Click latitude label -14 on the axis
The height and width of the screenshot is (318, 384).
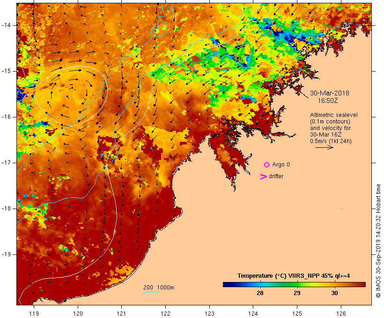[x=6, y=25]
